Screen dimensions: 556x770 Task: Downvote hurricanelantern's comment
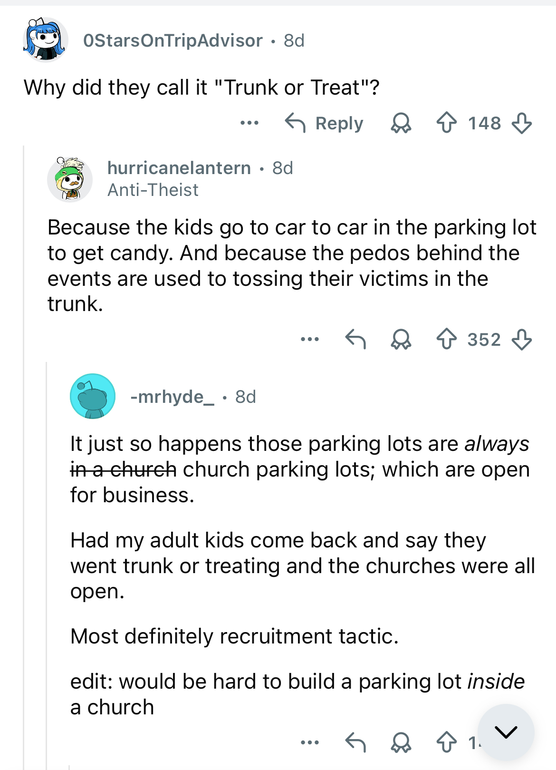(521, 340)
